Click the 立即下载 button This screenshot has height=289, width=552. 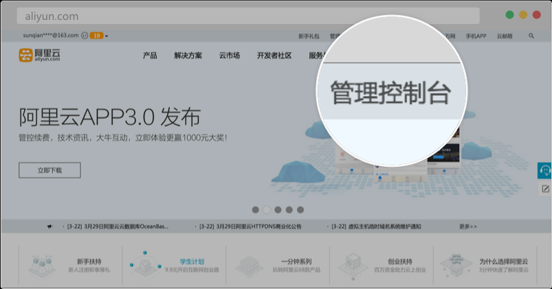pos(49,170)
